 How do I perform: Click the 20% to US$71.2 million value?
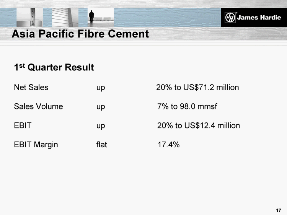(x=197, y=88)
